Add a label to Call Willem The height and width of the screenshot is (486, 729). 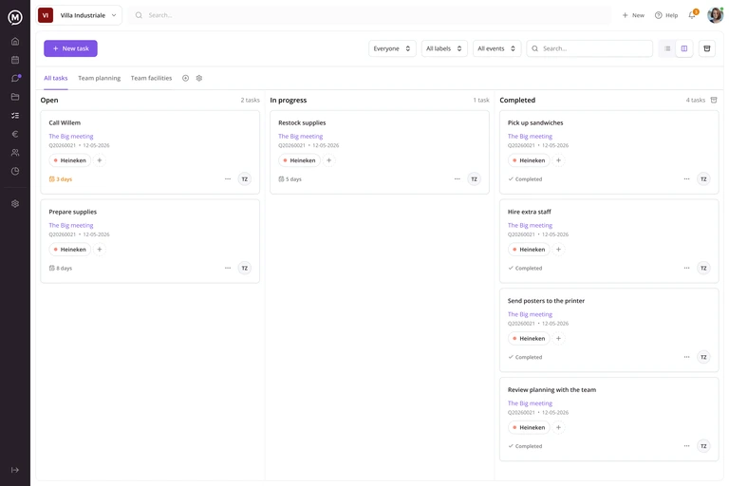tap(100, 160)
